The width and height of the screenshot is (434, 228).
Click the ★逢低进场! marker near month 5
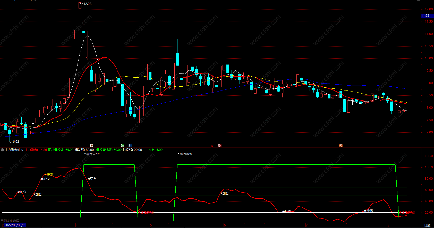point(146,212)
